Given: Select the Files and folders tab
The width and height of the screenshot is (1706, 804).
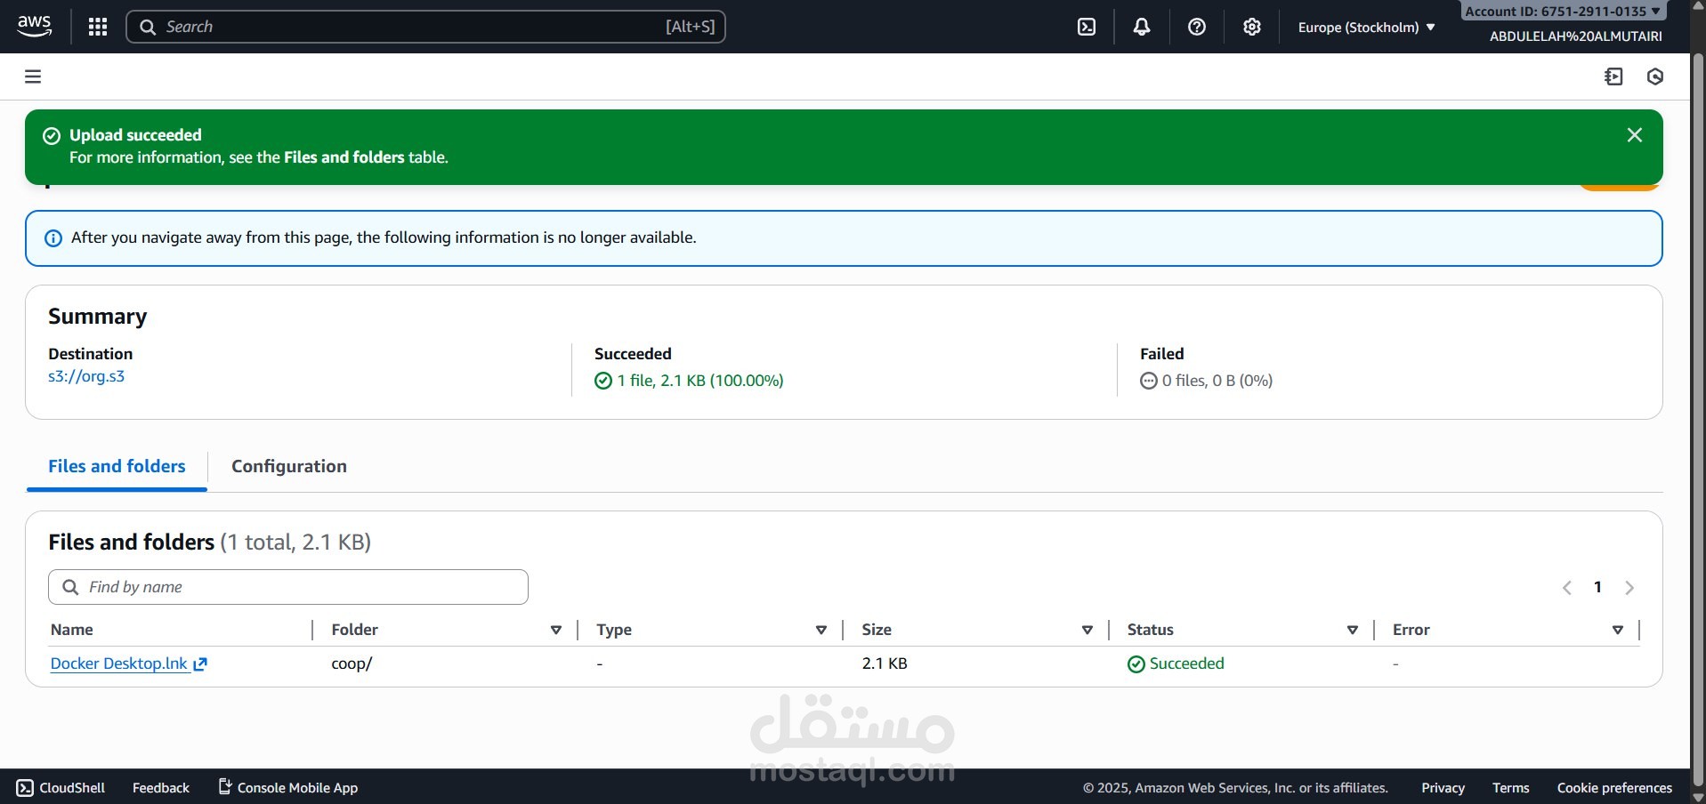Looking at the screenshot, I should pyautogui.click(x=116, y=465).
